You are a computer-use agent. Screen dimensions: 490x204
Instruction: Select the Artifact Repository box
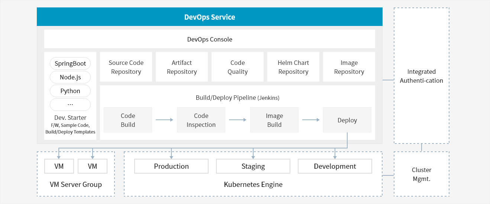tap(182, 67)
